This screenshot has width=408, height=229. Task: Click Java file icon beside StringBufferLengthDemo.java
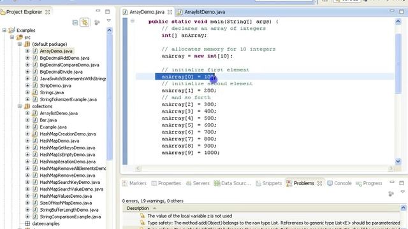click(35, 209)
